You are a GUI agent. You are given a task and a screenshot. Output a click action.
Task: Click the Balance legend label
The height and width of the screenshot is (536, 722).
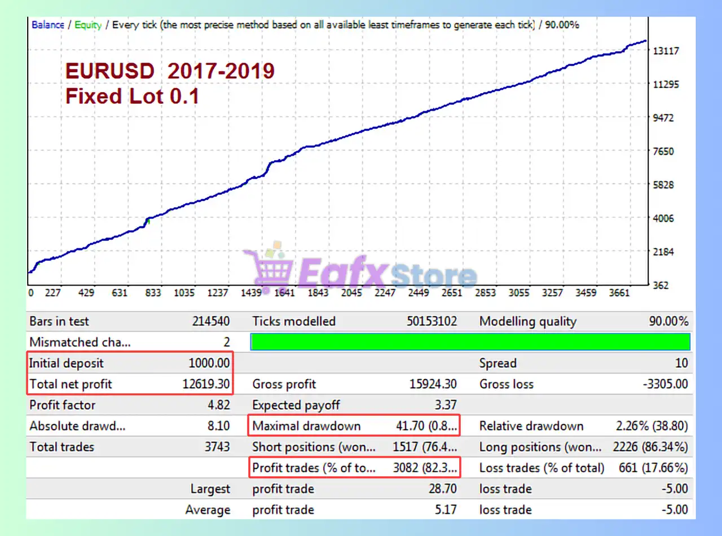[47, 25]
